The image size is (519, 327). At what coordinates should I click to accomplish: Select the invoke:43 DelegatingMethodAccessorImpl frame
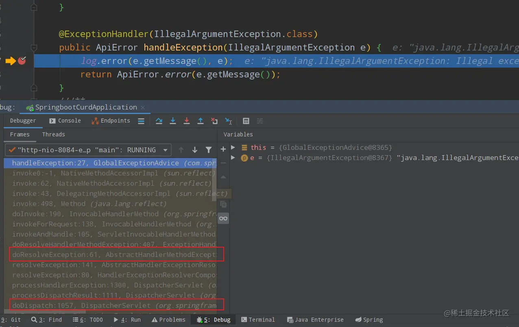(x=110, y=193)
